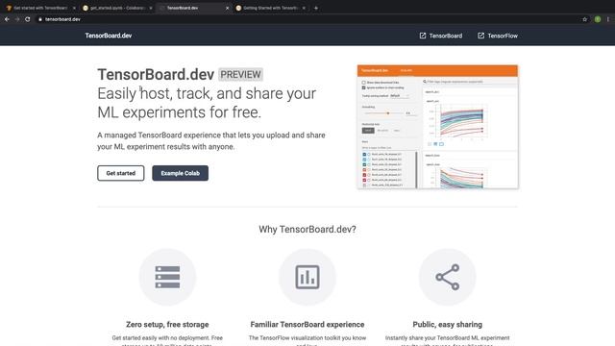615x346 pixels.
Task: Open the TensorBoard external link in header
Action: pyautogui.click(x=441, y=36)
